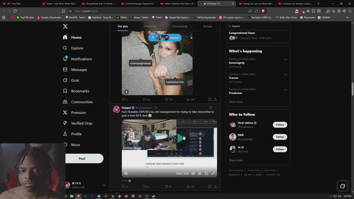The height and width of the screenshot is (199, 354).
Task: Bookmark page icon in address bar
Action: [63, 11]
